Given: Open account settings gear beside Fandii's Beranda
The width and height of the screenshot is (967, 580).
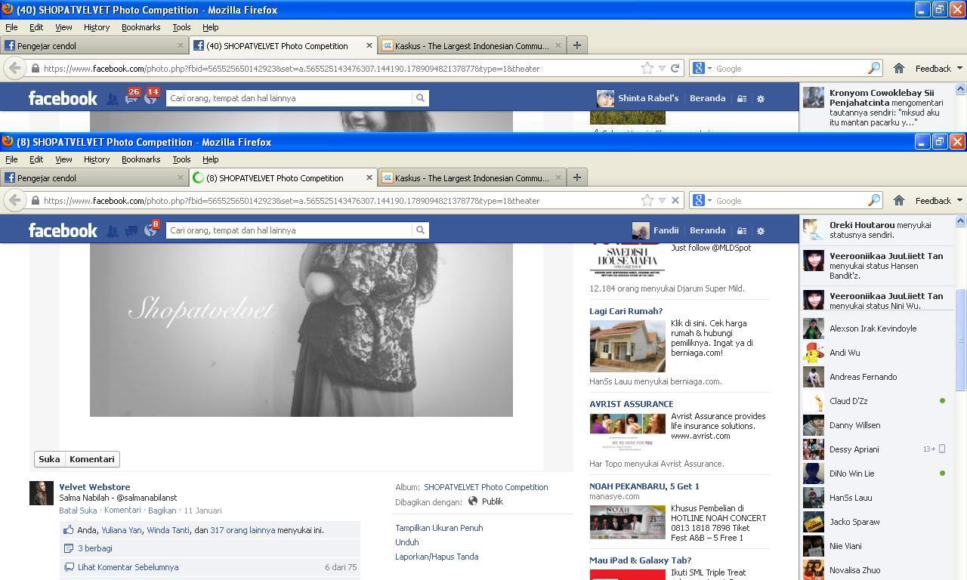Looking at the screenshot, I should pos(761,231).
